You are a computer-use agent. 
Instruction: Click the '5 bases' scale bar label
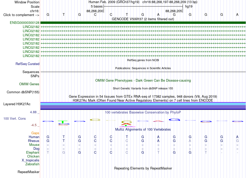[97, 6]
